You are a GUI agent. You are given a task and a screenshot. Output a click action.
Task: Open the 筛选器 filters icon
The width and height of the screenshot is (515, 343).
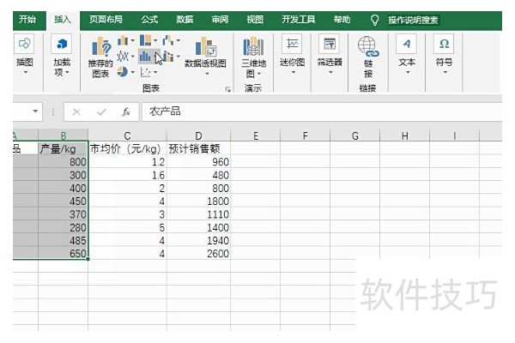tap(330, 44)
